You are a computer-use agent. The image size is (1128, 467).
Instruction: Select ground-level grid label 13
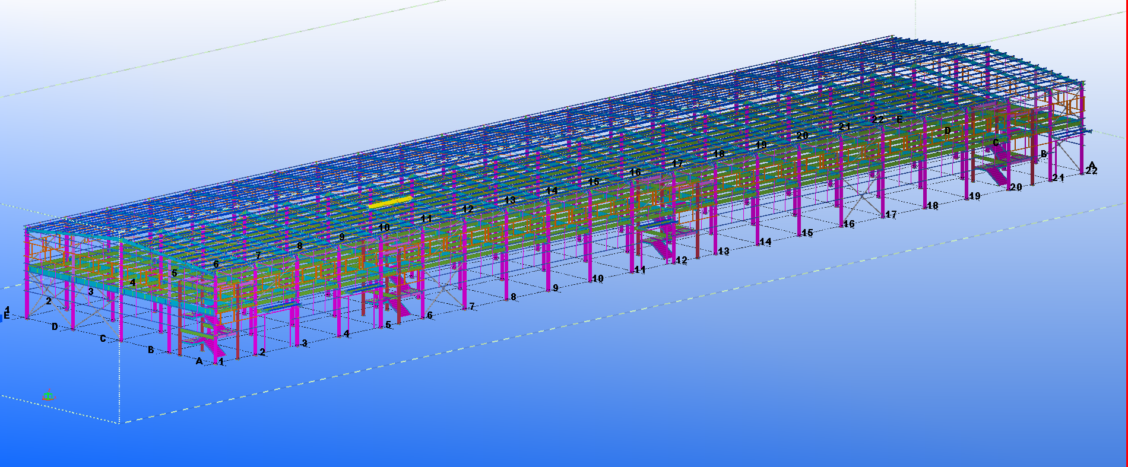click(723, 252)
